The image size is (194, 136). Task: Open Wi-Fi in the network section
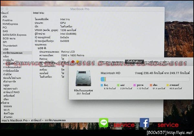pos(7,110)
